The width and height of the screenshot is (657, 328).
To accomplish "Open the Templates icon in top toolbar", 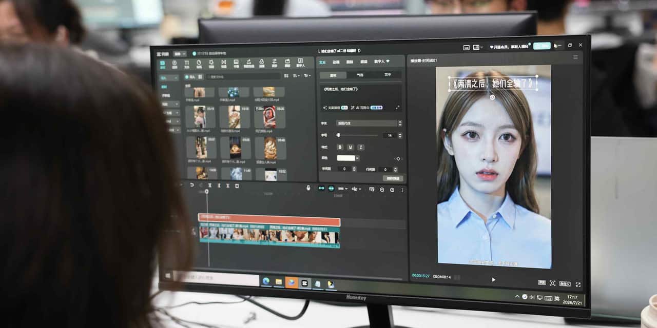I will (x=287, y=64).
